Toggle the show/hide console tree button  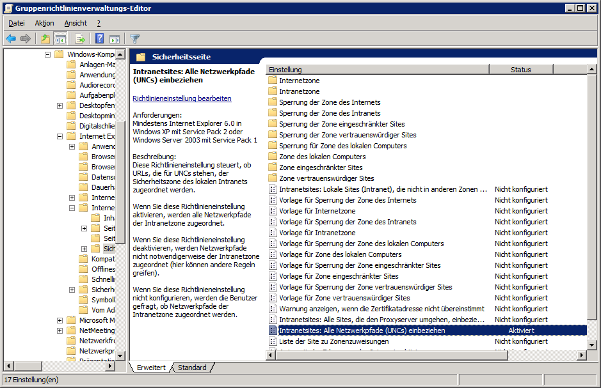pos(61,39)
